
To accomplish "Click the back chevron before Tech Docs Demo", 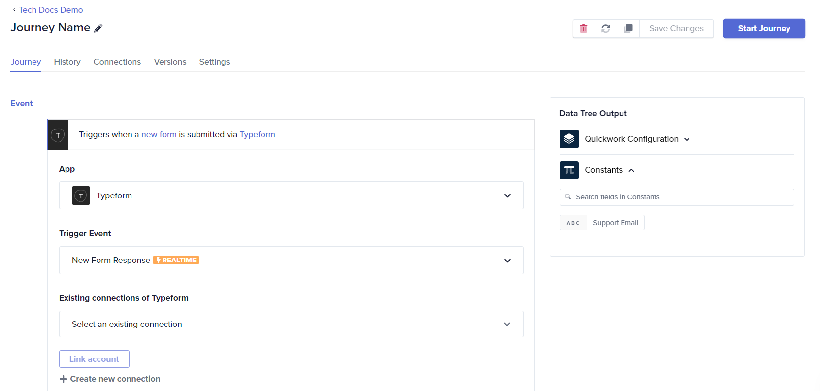I will [14, 10].
